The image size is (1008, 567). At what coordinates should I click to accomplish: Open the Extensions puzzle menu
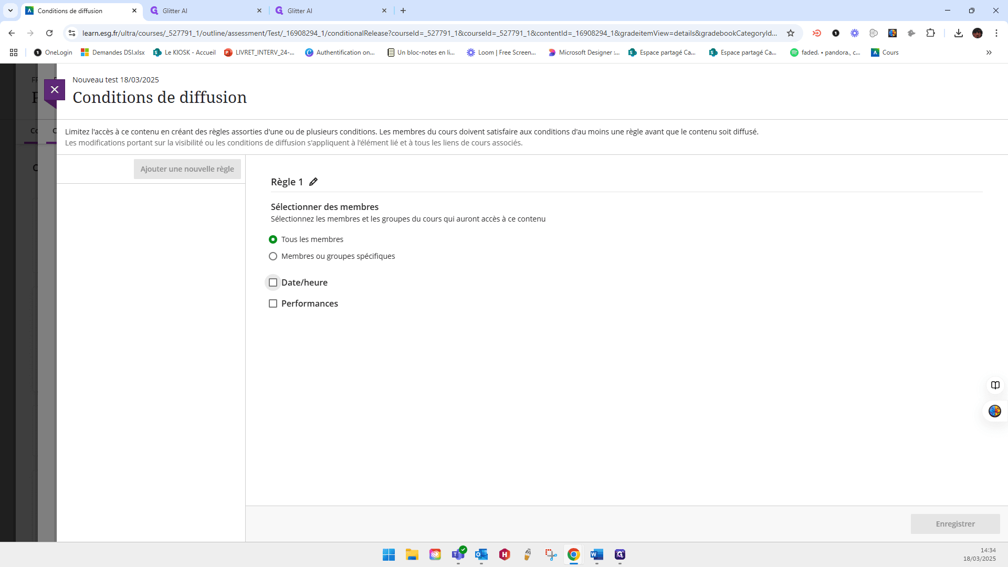pos(930,33)
